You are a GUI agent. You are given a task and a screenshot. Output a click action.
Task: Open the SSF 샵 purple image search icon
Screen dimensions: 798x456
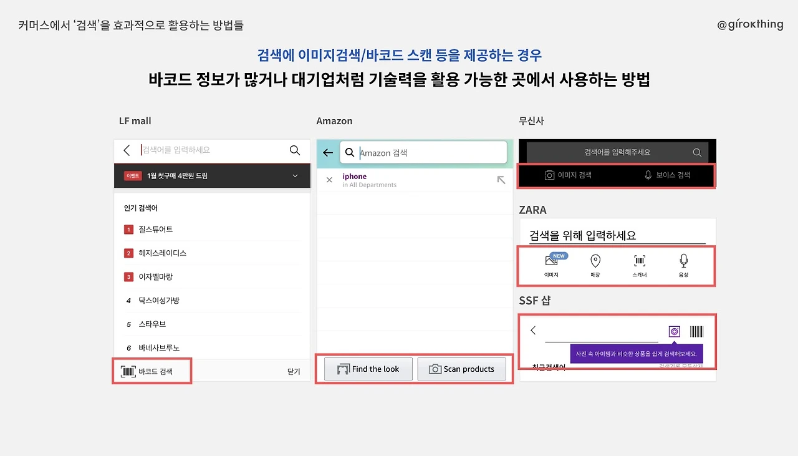(x=674, y=332)
